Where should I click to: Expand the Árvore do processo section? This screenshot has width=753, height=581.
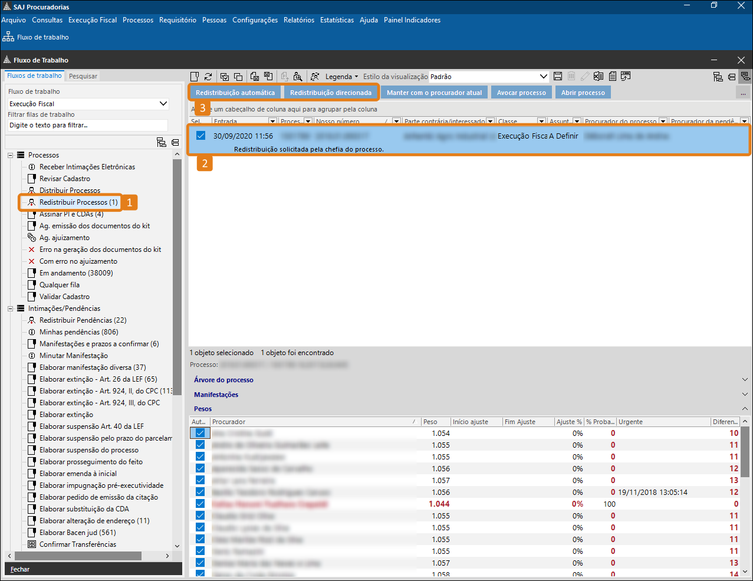745,380
